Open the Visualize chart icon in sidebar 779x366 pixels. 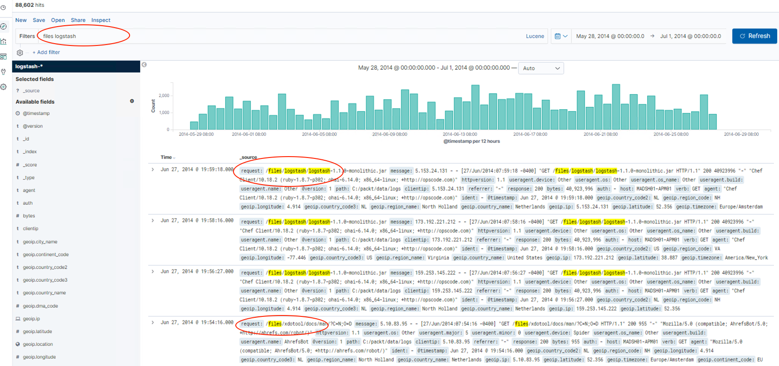tap(4, 41)
